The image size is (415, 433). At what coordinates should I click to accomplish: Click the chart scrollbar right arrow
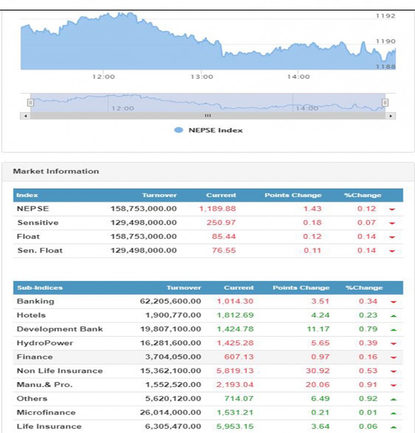(x=391, y=116)
